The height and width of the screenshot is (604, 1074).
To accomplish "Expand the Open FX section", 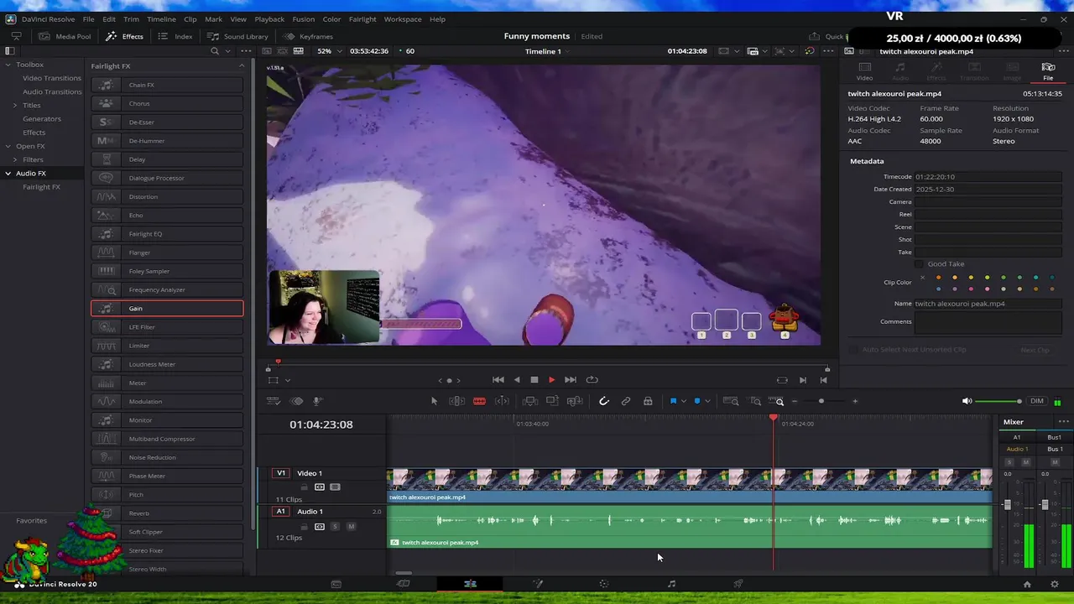I will (x=8, y=146).
